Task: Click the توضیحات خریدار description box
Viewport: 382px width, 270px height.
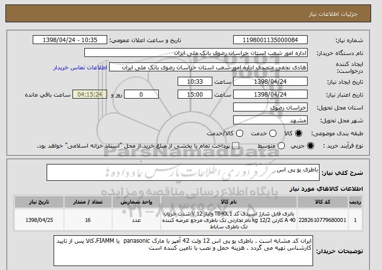Action: coord(183,251)
